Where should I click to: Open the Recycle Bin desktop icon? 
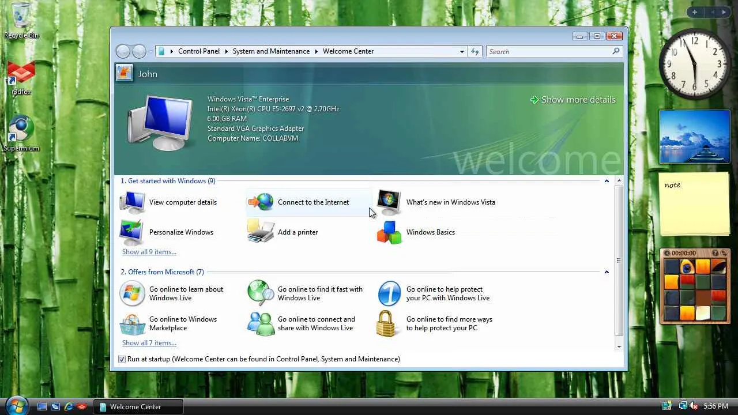tap(21, 16)
